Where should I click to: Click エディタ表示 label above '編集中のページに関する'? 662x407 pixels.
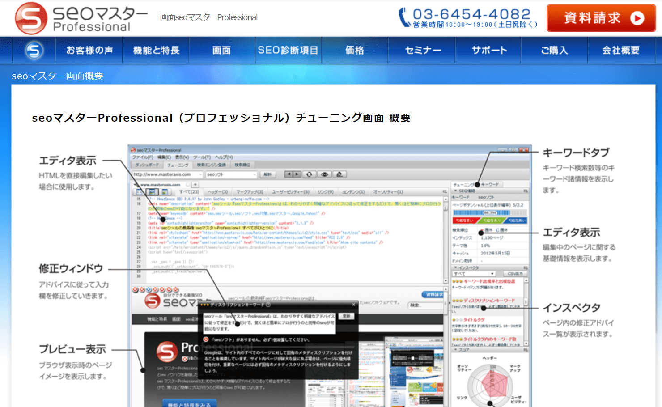point(571,232)
